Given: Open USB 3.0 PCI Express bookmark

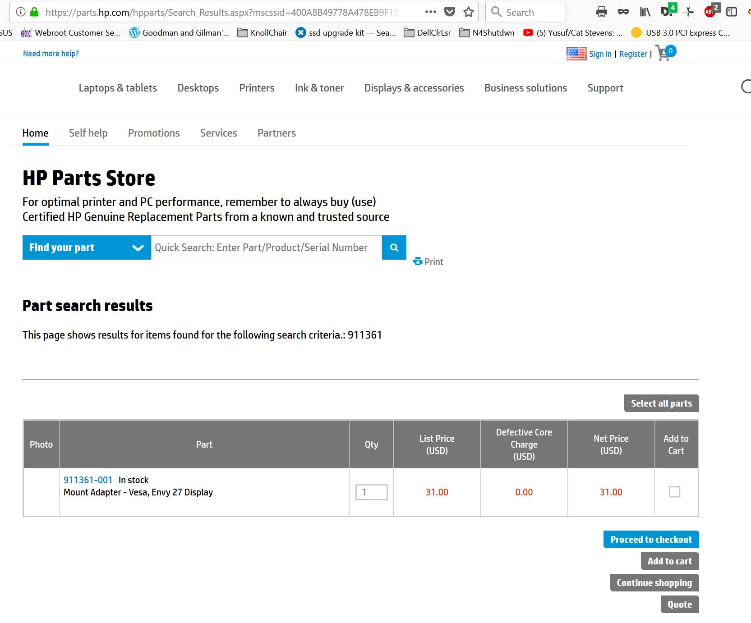Looking at the screenshot, I should [x=680, y=32].
